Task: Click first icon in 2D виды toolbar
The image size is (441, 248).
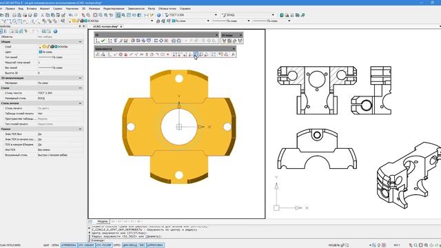Action: pos(224,41)
